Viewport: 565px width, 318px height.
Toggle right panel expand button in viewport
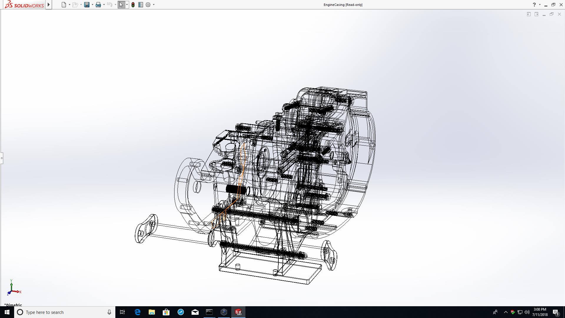536,14
